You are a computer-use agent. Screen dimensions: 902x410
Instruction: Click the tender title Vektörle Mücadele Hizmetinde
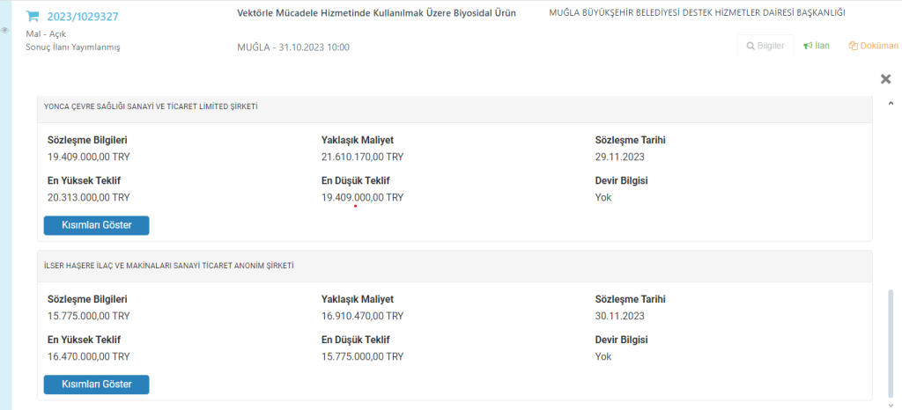click(376, 13)
